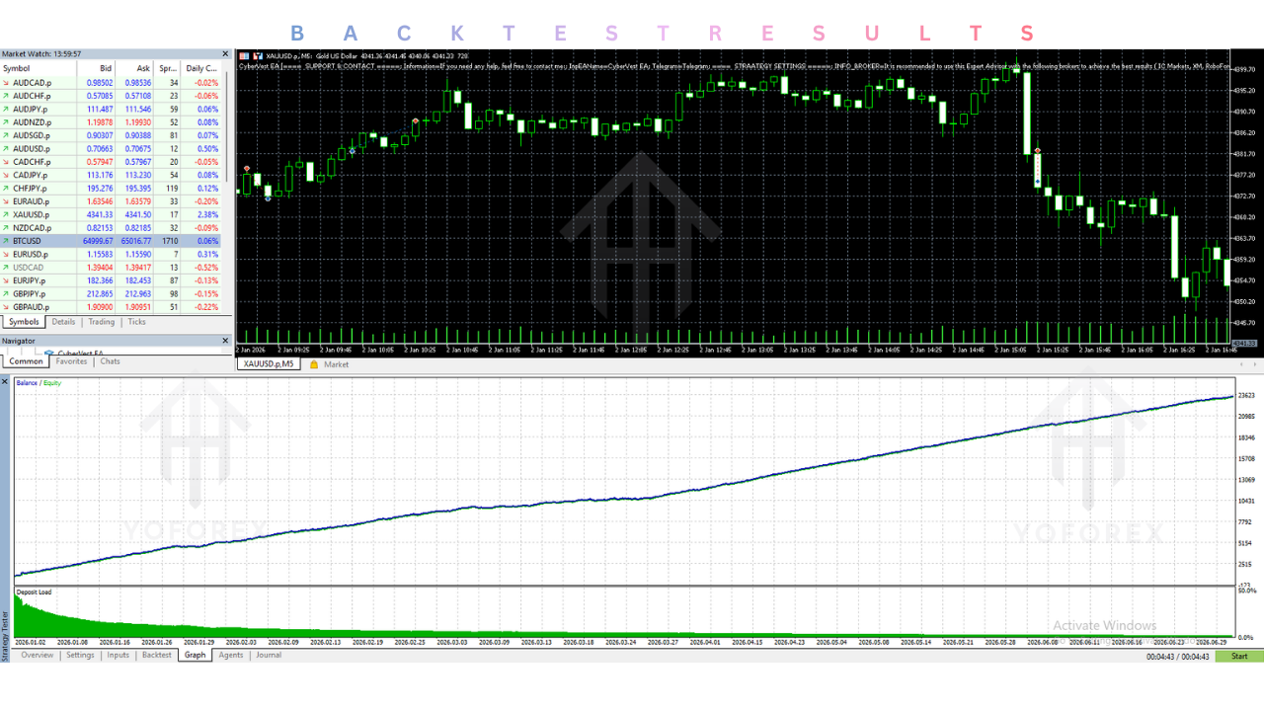Select the XAUUSD.p,M5 chart tab
Screen dimensions: 1264x711
269,364
